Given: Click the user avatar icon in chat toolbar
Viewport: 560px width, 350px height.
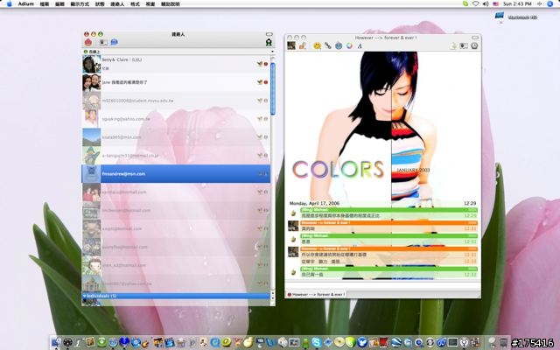Looking at the screenshot, I should (x=291, y=45).
